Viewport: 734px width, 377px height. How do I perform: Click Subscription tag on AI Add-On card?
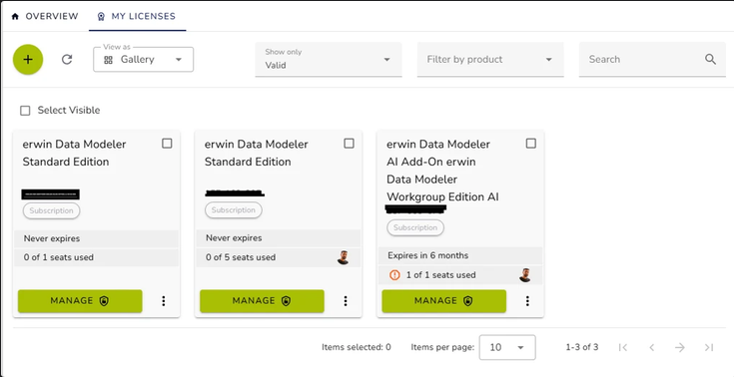[415, 227]
